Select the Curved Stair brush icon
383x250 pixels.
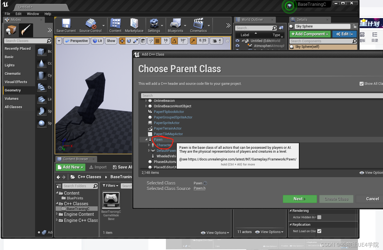click(41, 87)
